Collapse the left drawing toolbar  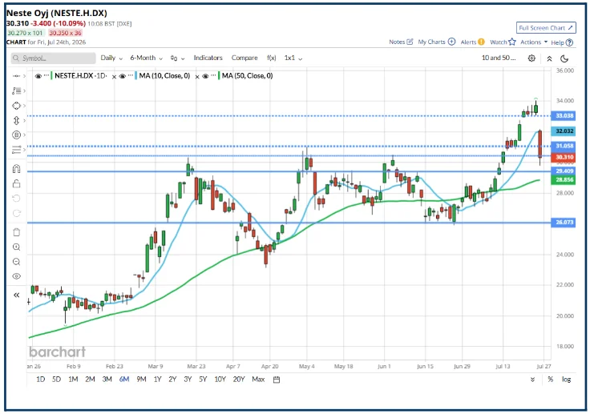16,295
